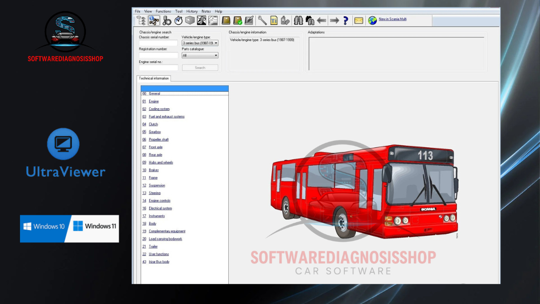This screenshot has width=540, height=304.
Task: Go forward with the right arrow icon
Action: click(x=334, y=21)
